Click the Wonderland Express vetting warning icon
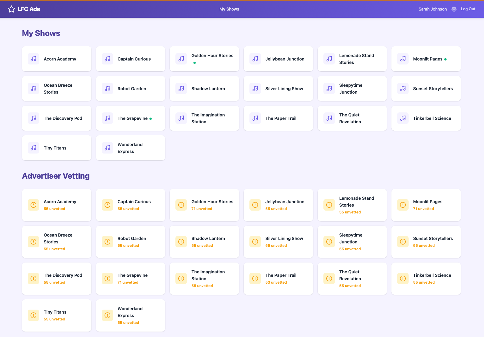 pos(107,315)
